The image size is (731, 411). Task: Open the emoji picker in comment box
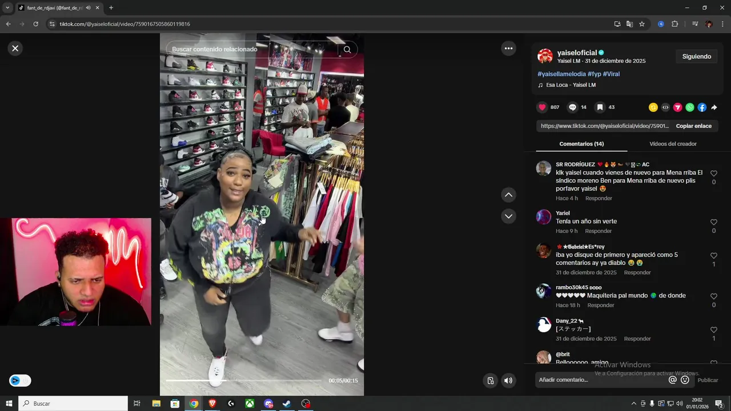pyautogui.click(x=685, y=380)
